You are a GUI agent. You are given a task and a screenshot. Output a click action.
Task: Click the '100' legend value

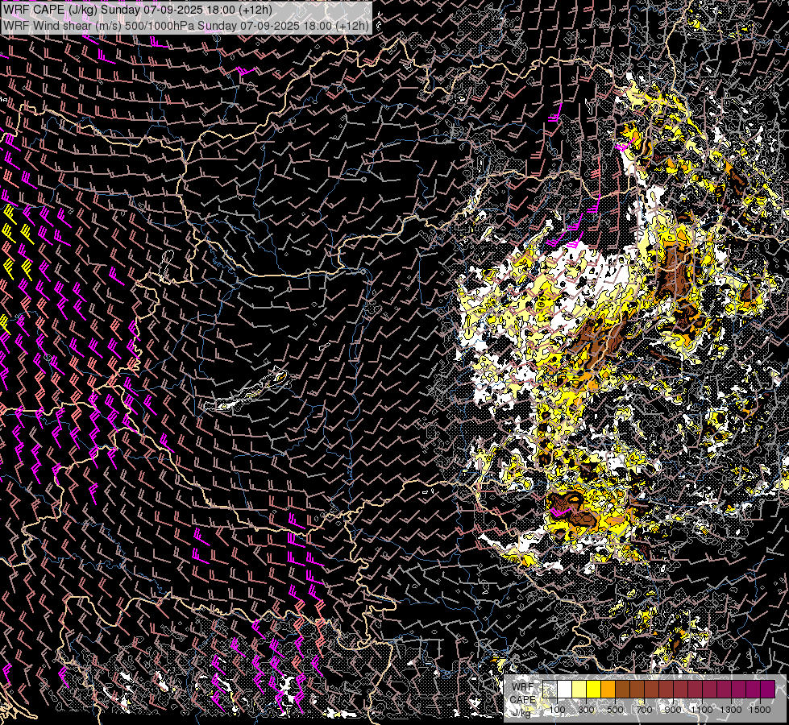point(557,710)
